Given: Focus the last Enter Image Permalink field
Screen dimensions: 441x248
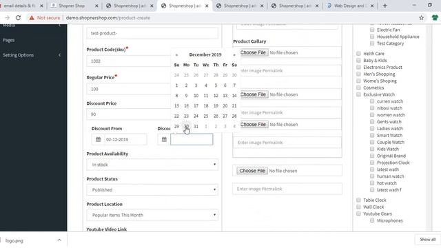Looking at the screenshot, I should coord(287,189).
